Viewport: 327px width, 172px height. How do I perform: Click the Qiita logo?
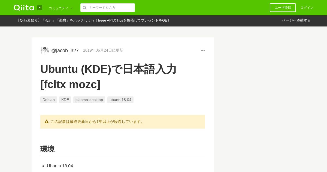[24, 8]
